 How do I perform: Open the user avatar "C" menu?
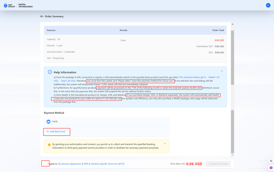(x=268, y=5)
